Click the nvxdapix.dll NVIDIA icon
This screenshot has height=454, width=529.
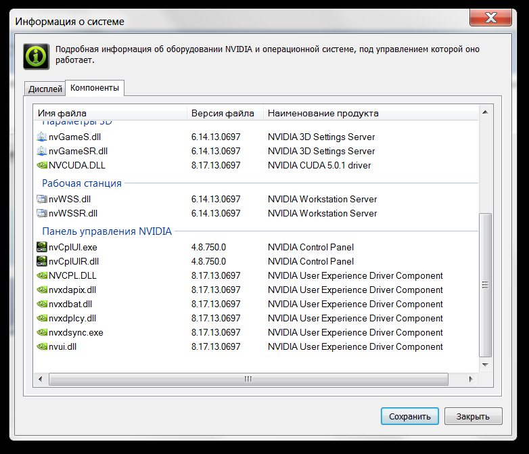[41, 290]
